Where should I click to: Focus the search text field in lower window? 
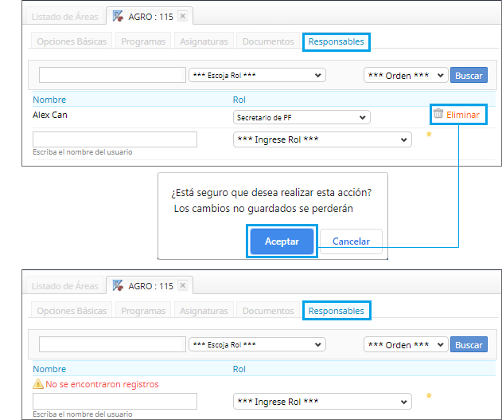(112, 344)
